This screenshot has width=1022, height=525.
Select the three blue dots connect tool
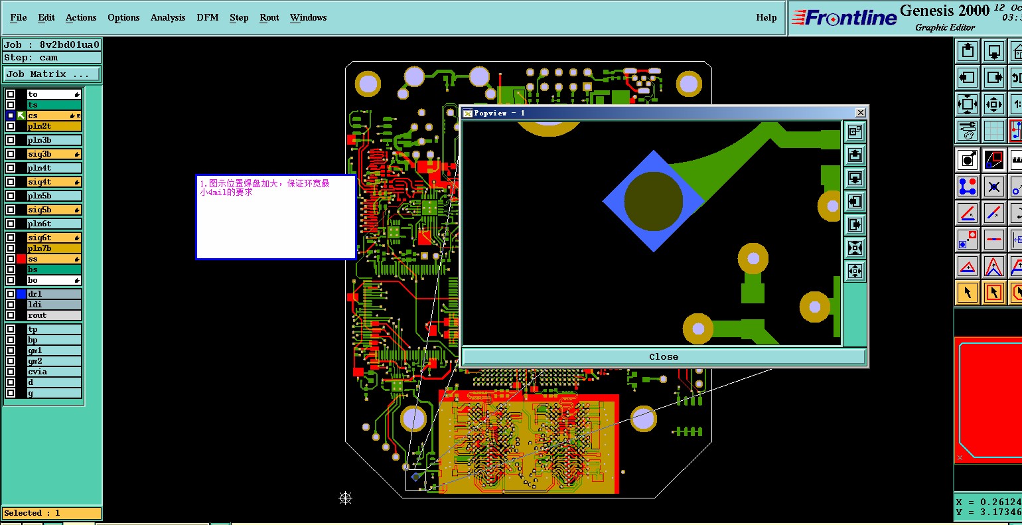tap(968, 187)
